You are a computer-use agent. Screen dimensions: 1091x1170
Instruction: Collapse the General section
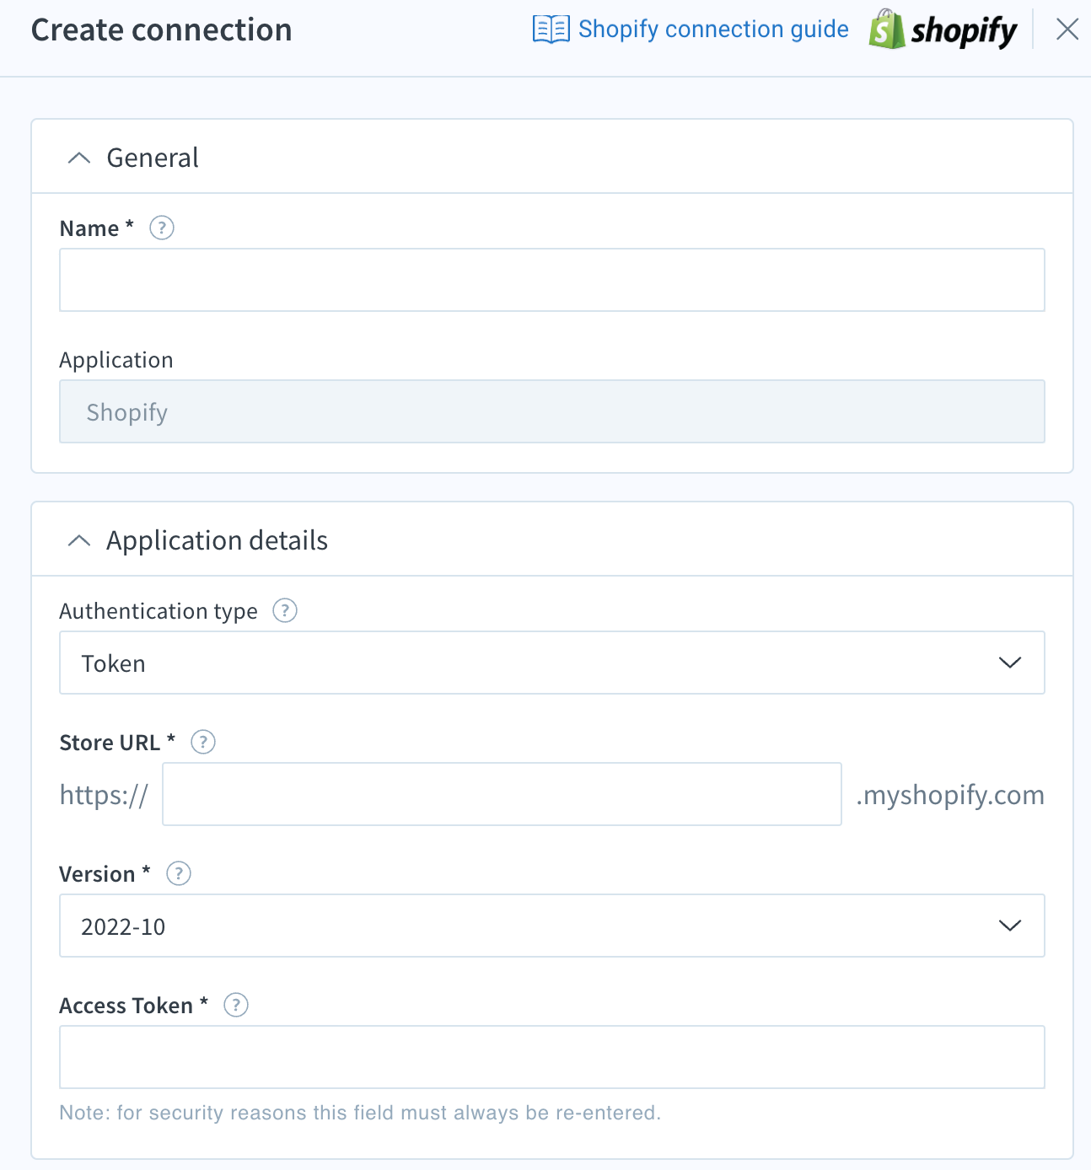tap(79, 158)
